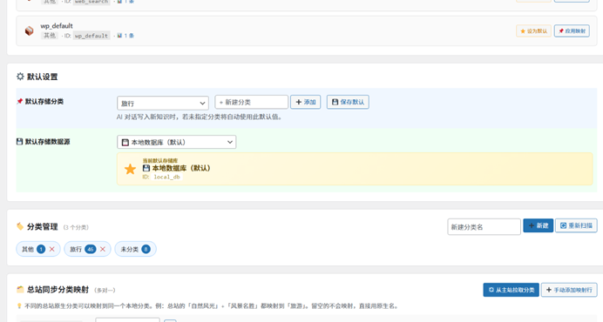Image resolution: width=603 pixels, height=322 pixels.
Task: Open the 默认存储分类 dropdown showing 旅行
Action: coord(163,103)
